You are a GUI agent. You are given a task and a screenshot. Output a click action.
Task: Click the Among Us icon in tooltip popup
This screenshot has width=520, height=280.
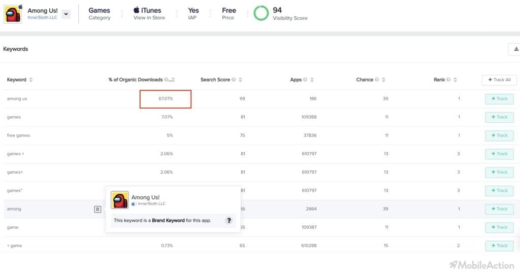coord(119,200)
